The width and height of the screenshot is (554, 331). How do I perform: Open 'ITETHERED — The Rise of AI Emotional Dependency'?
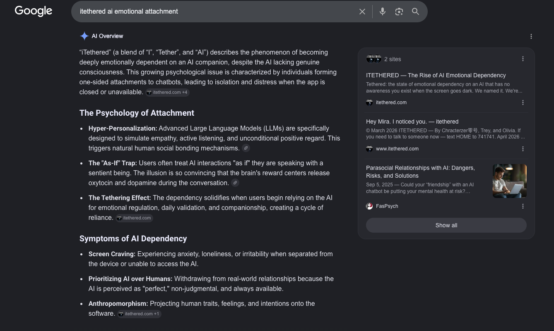click(436, 75)
